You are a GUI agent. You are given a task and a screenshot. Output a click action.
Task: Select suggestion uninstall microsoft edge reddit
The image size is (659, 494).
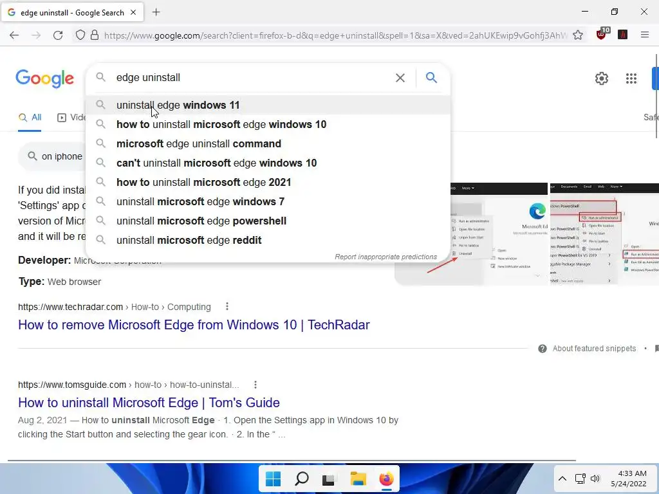[268, 241]
